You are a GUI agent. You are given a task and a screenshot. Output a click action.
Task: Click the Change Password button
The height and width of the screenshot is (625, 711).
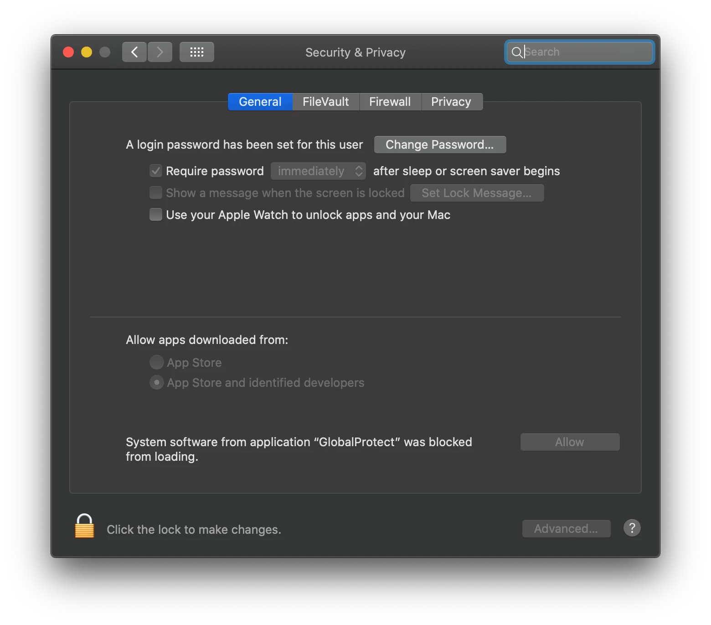440,145
